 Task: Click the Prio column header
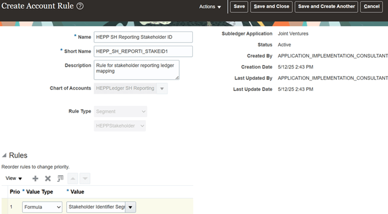[15, 192]
